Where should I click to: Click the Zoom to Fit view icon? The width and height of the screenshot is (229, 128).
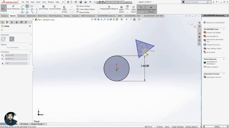pyautogui.click(x=92, y=19)
